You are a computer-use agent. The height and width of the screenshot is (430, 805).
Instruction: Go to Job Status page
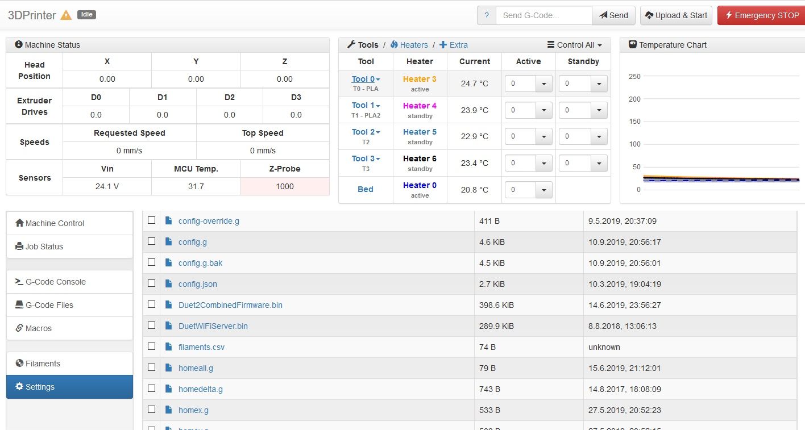pyautogui.click(x=69, y=247)
